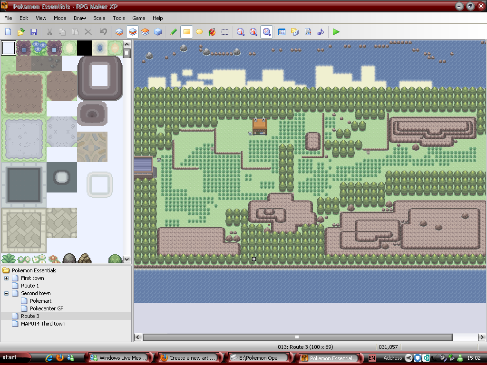Switch to the Events layer mode

click(x=158, y=32)
